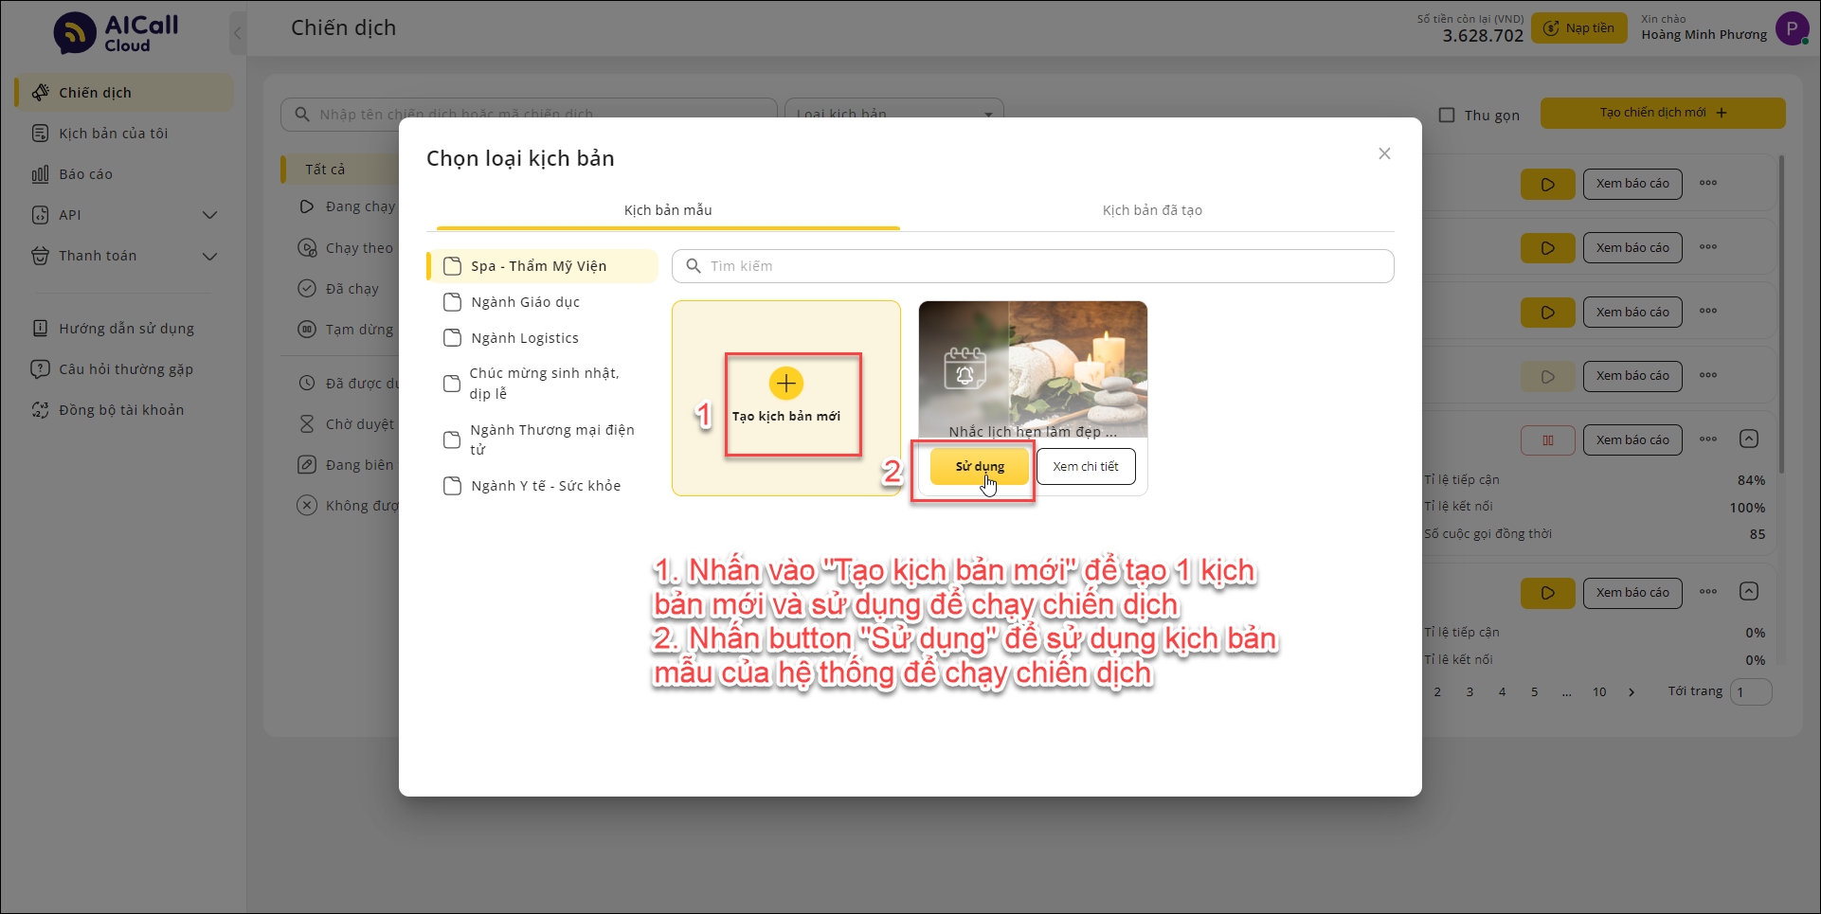This screenshot has width=1821, height=914.
Task: Click Đồng bộ tài khoản sync icon
Action: tap(40, 410)
